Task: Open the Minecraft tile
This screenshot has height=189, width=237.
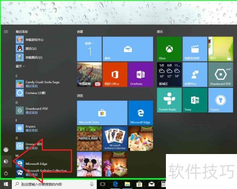Action: pos(89,138)
